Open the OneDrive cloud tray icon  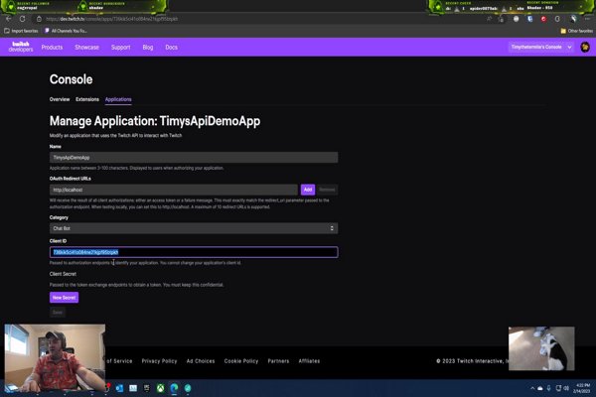coord(540,388)
